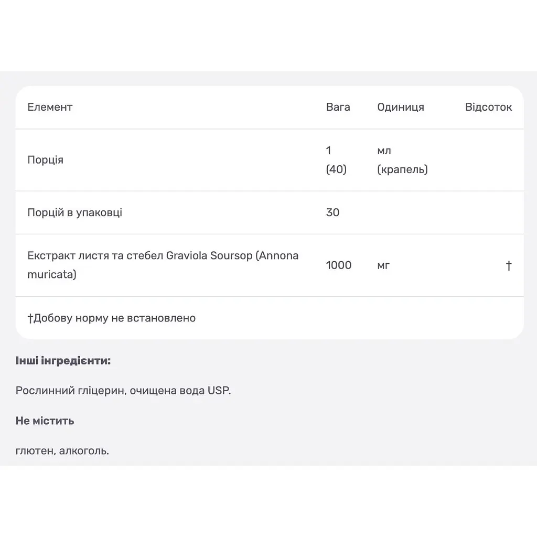This screenshot has height=537, width=537.
Task: Select the глютен, алкоголь text
Action: tap(62, 451)
